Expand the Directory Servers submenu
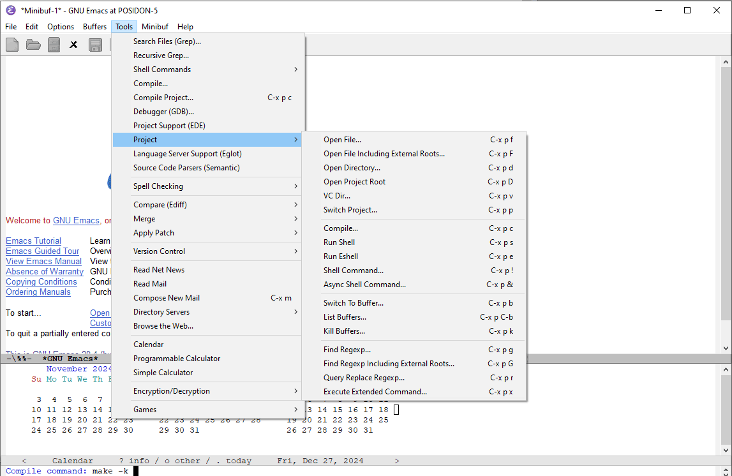 click(x=209, y=312)
